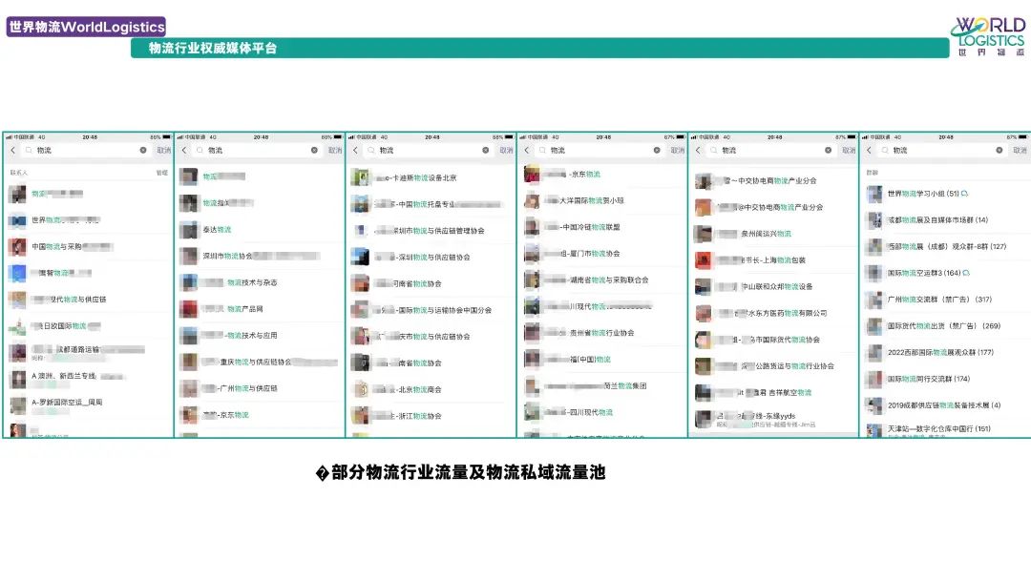Tap 取消 on screen listing 贵州省物流行业协会
This screenshot has height=580, width=1031.
coord(678,151)
